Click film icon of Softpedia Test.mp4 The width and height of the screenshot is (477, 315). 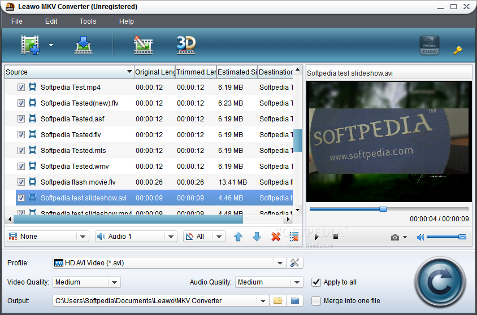33,87
